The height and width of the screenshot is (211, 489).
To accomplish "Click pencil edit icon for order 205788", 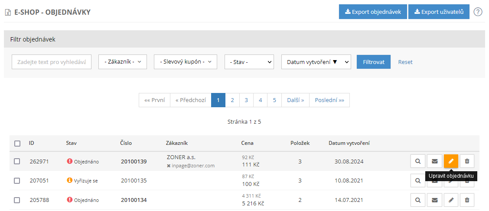I will tap(451, 200).
